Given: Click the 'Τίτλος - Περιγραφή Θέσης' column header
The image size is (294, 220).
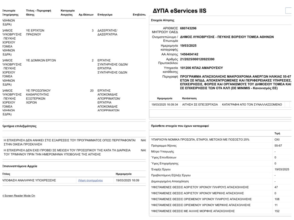Looking at the screenshot, I should click(38, 13).
